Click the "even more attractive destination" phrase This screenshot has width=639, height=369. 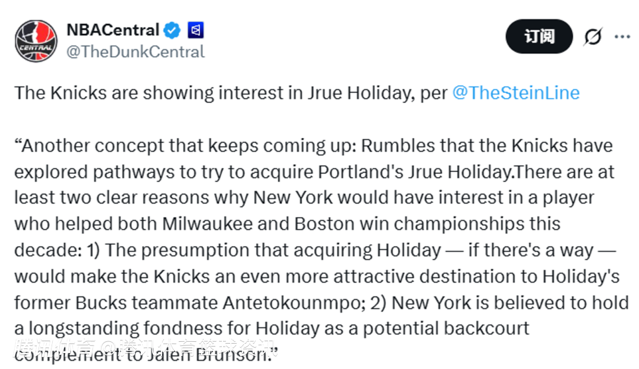pyautogui.click(x=332, y=276)
